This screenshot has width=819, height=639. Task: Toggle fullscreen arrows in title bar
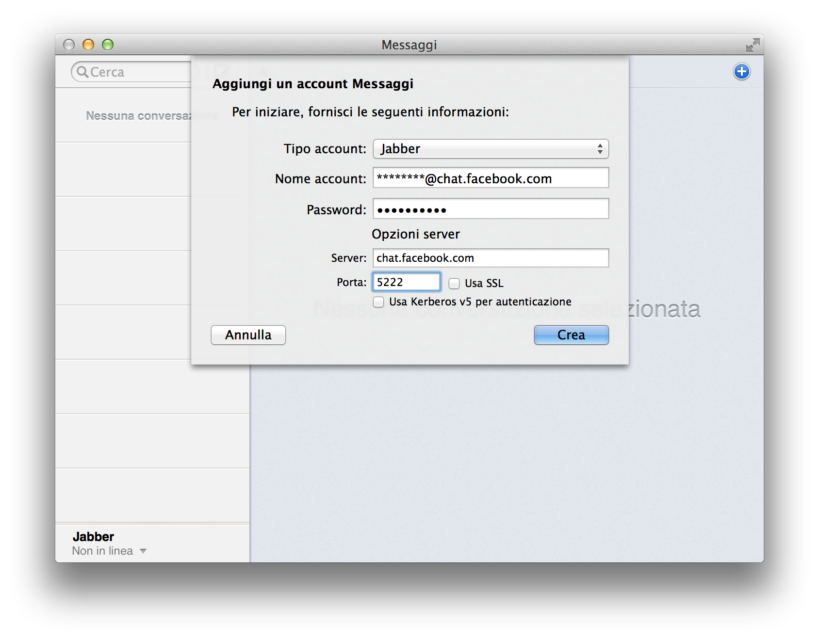pyautogui.click(x=753, y=45)
